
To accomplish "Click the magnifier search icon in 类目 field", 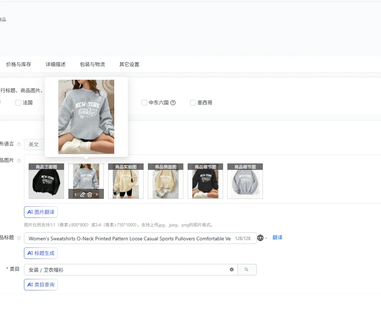I will [247, 270].
